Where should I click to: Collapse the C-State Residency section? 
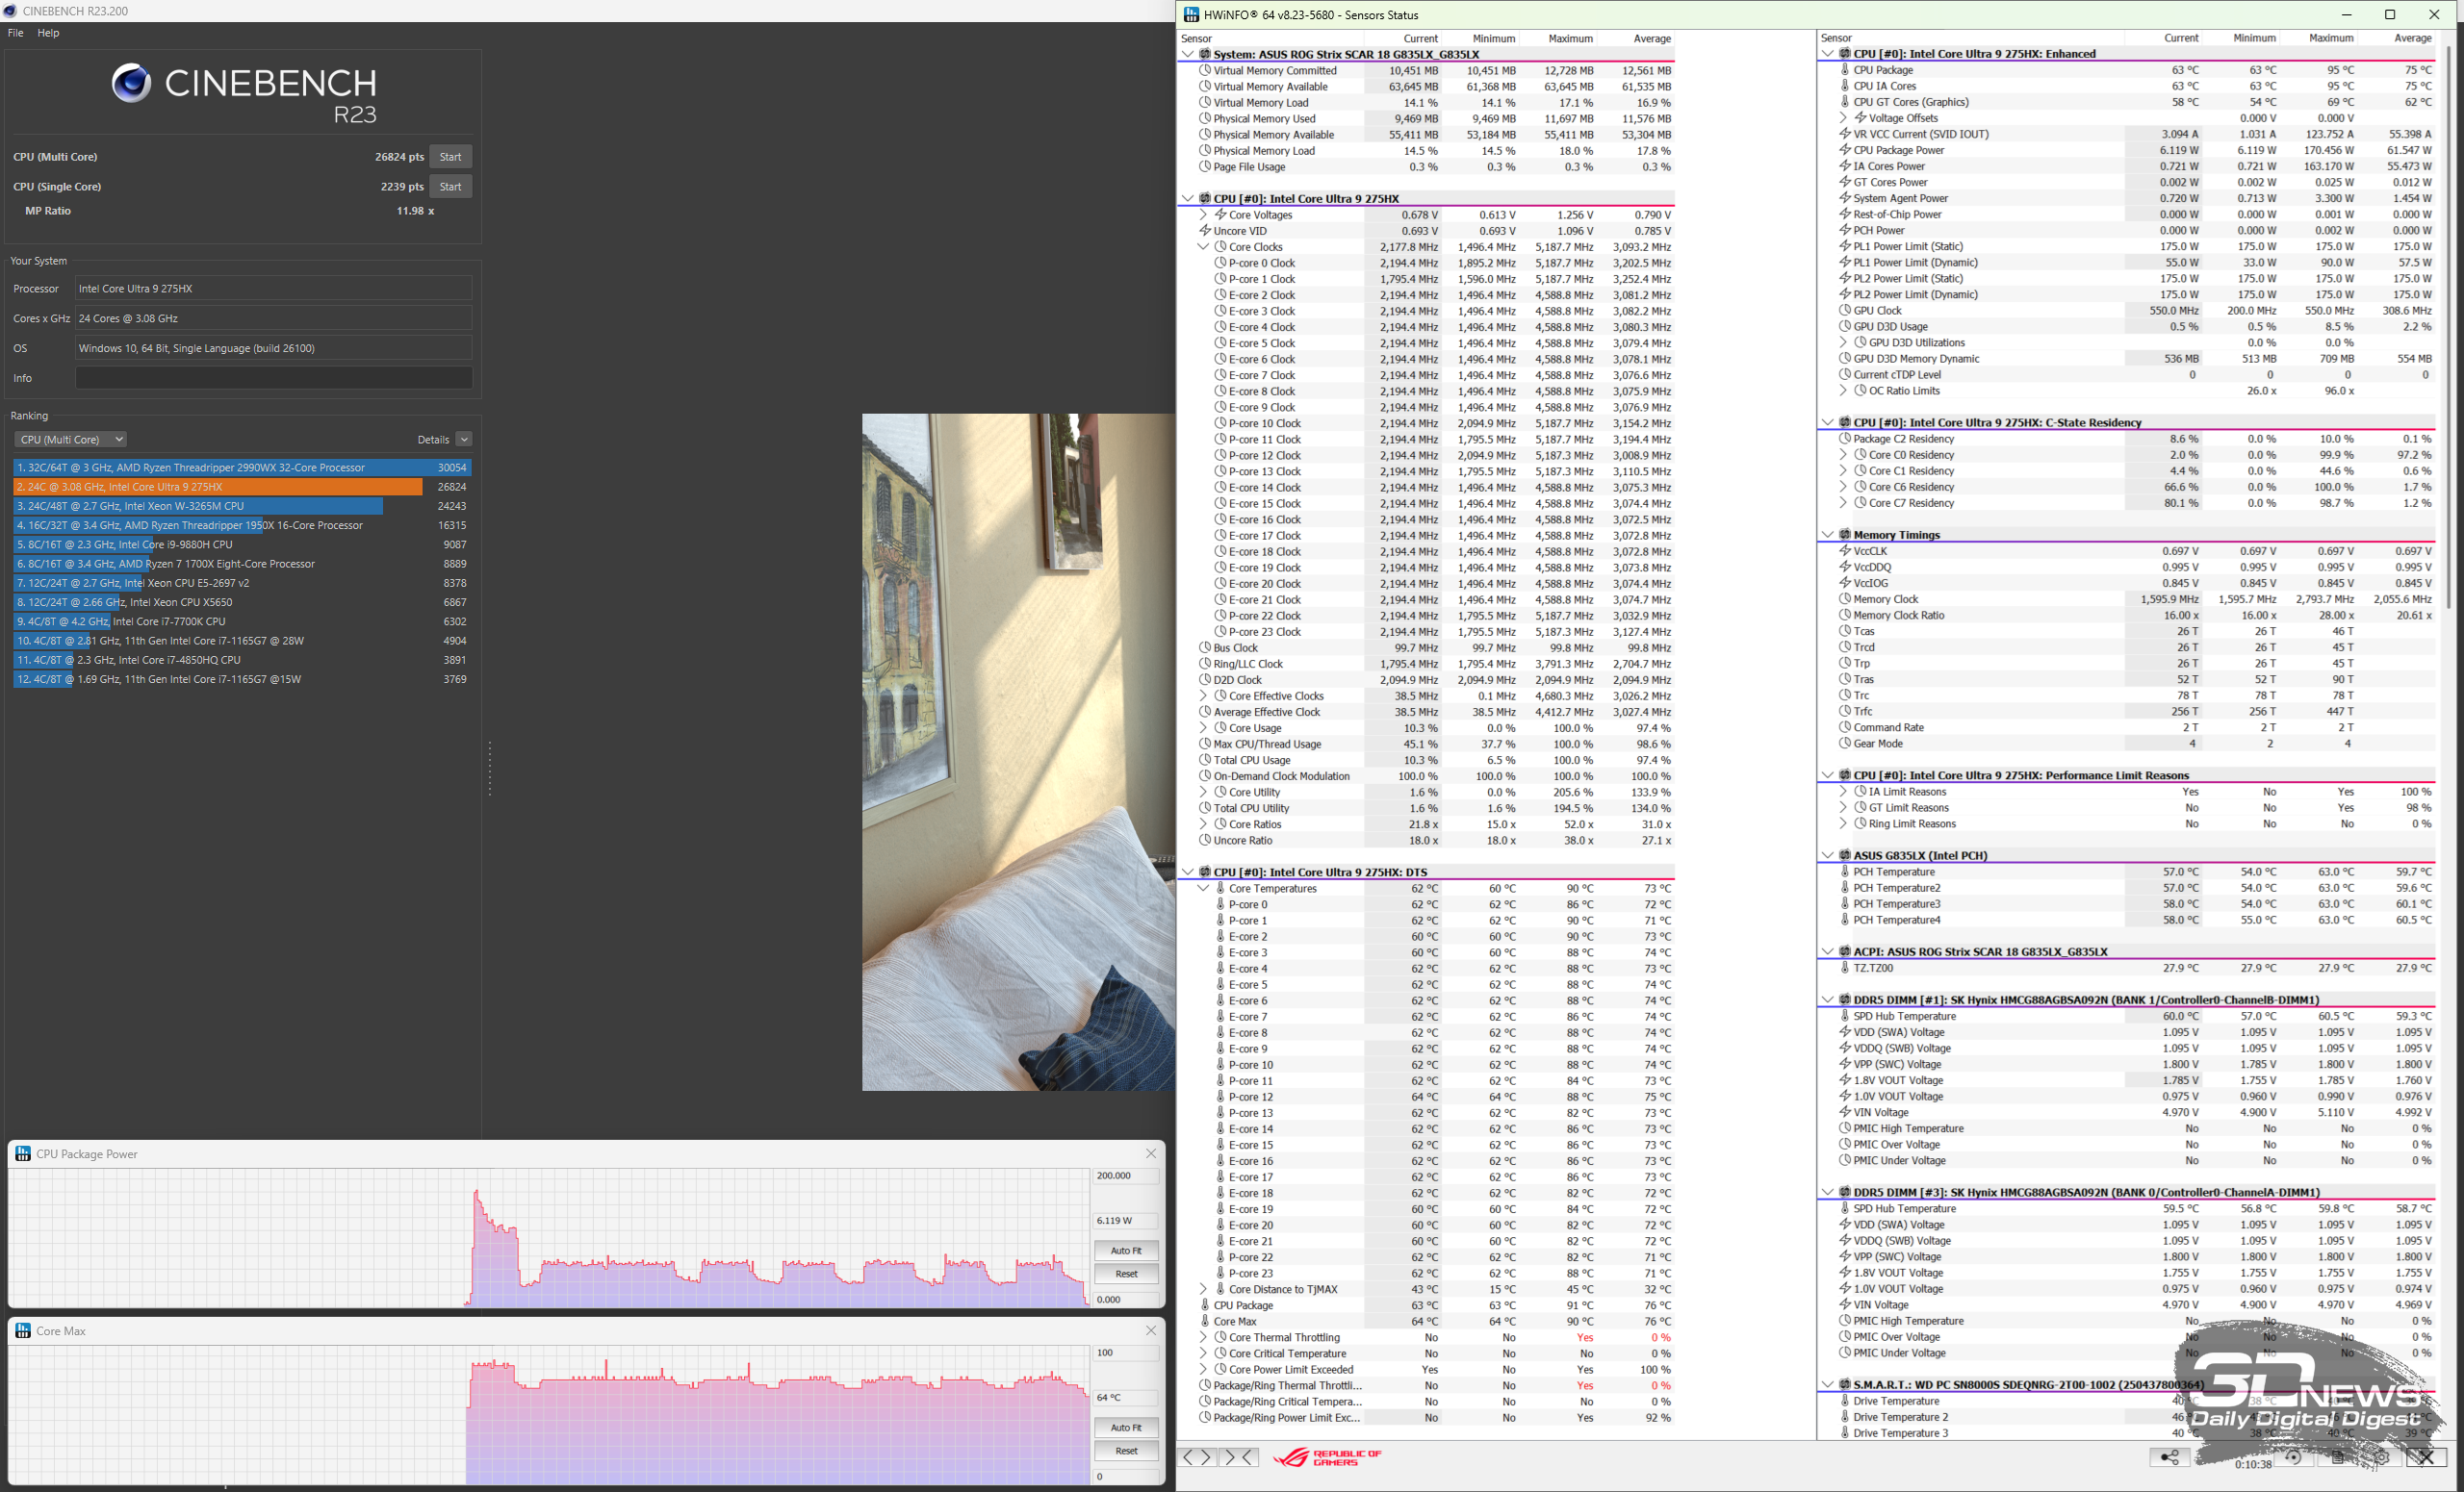pos(1828,422)
